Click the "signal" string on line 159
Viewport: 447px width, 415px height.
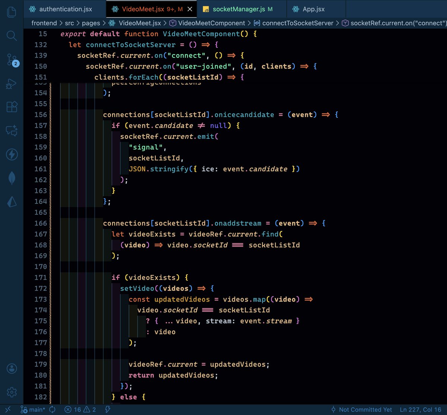point(146,147)
